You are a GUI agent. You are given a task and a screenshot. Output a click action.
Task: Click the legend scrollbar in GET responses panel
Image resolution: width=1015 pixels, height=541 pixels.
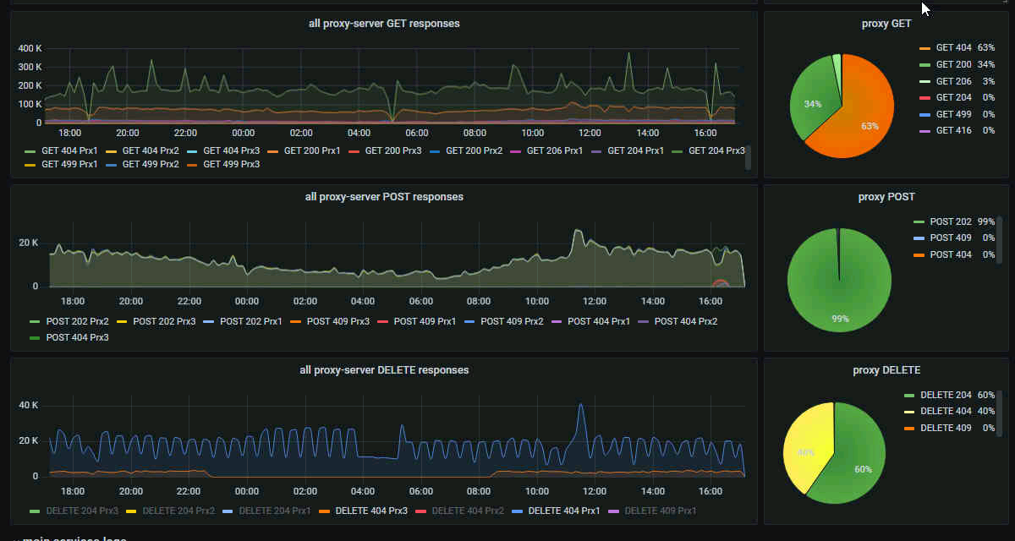[x=748, y=157]
